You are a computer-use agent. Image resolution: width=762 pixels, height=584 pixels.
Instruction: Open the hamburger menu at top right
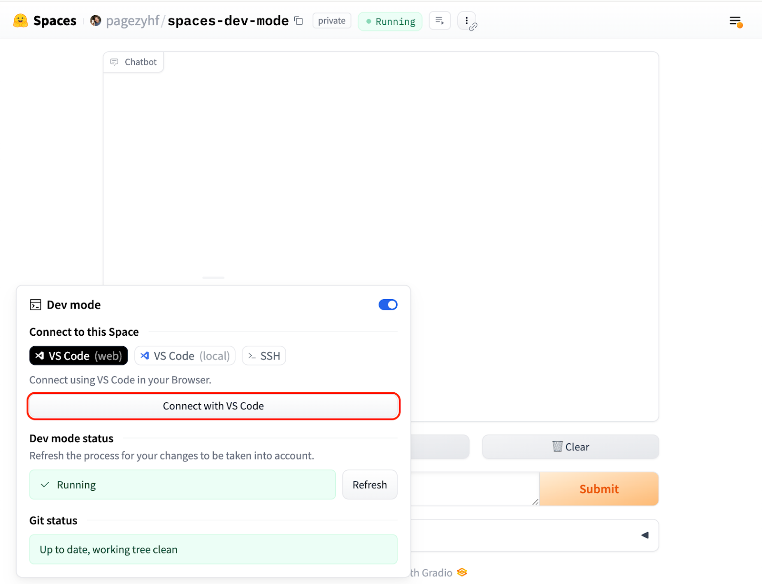pos(736,21)
